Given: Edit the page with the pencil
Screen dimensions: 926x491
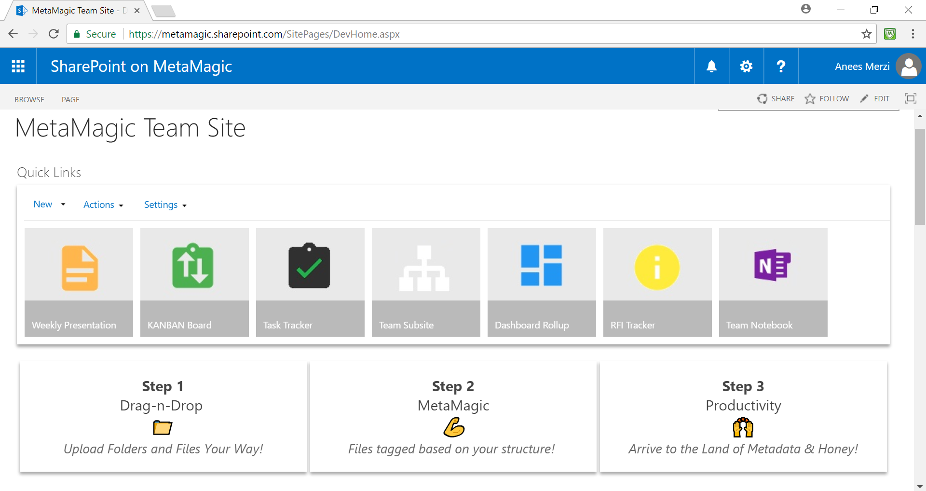Looking at the screenshot, I should coord(864,98).
